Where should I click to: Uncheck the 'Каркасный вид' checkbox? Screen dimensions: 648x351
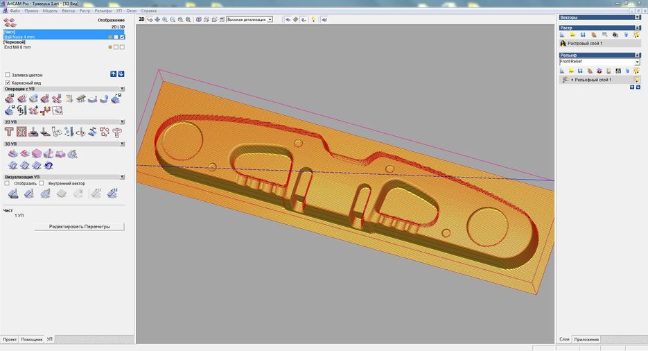pos(8,83)
